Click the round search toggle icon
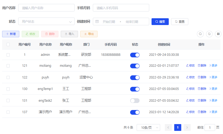 coord(200,34)
